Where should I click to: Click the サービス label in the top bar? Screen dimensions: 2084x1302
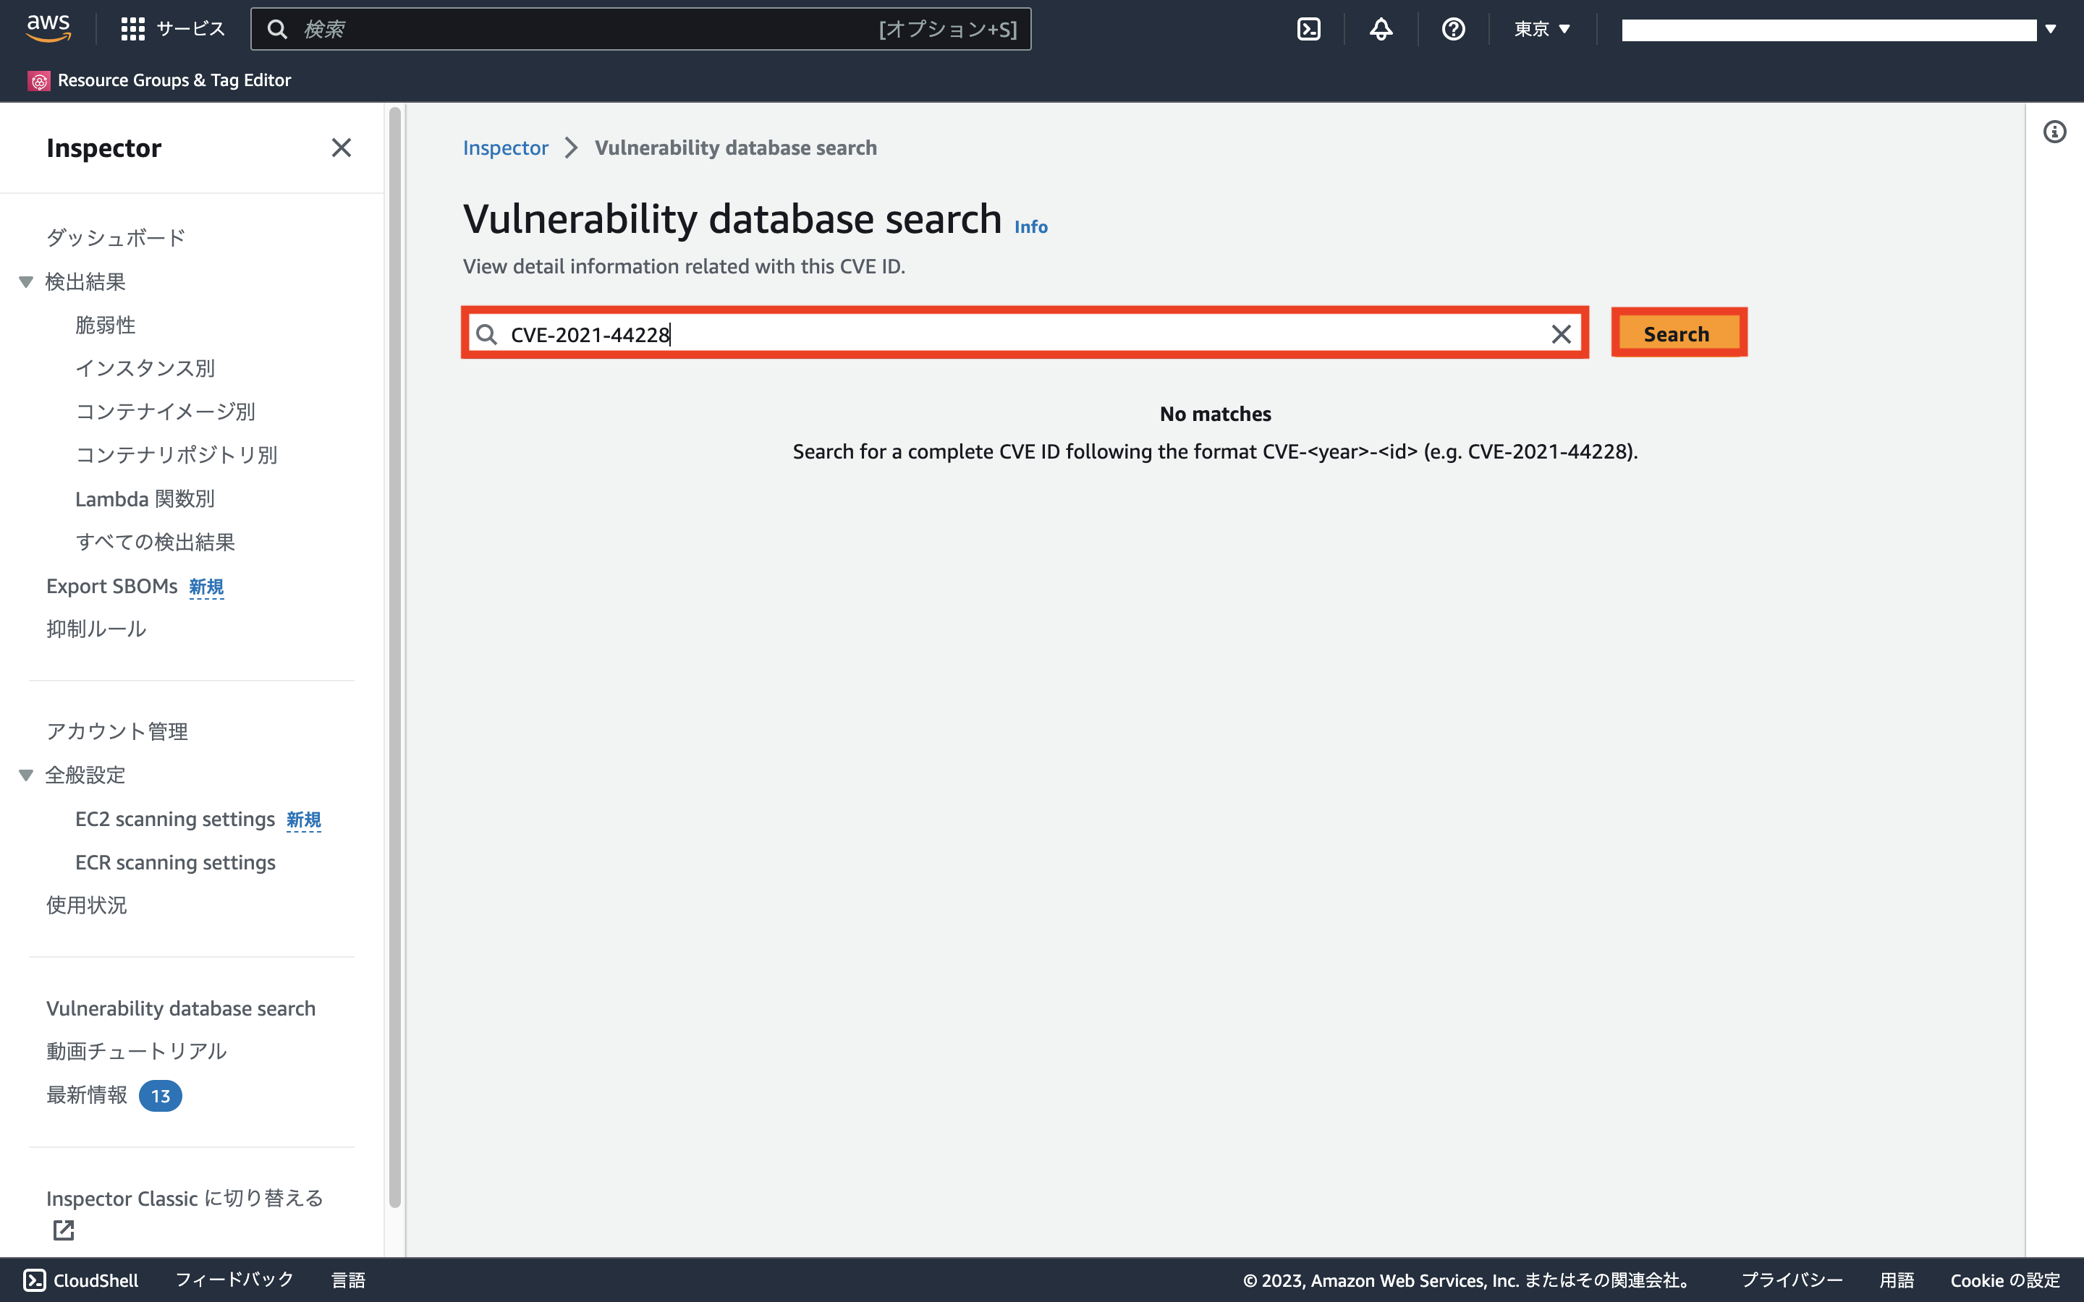click(190, 29)
